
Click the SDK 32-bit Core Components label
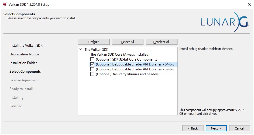coord(126,59)
